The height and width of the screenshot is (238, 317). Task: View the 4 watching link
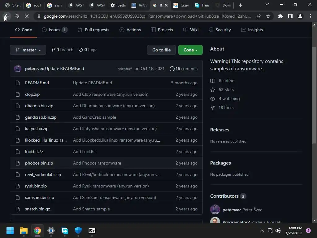click(x=225, y=99)
